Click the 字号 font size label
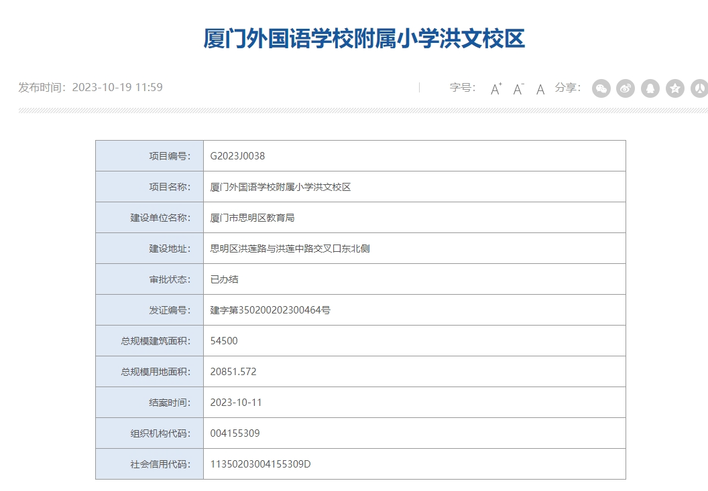The height and width of the screenshot is (491, 708). 463,88
